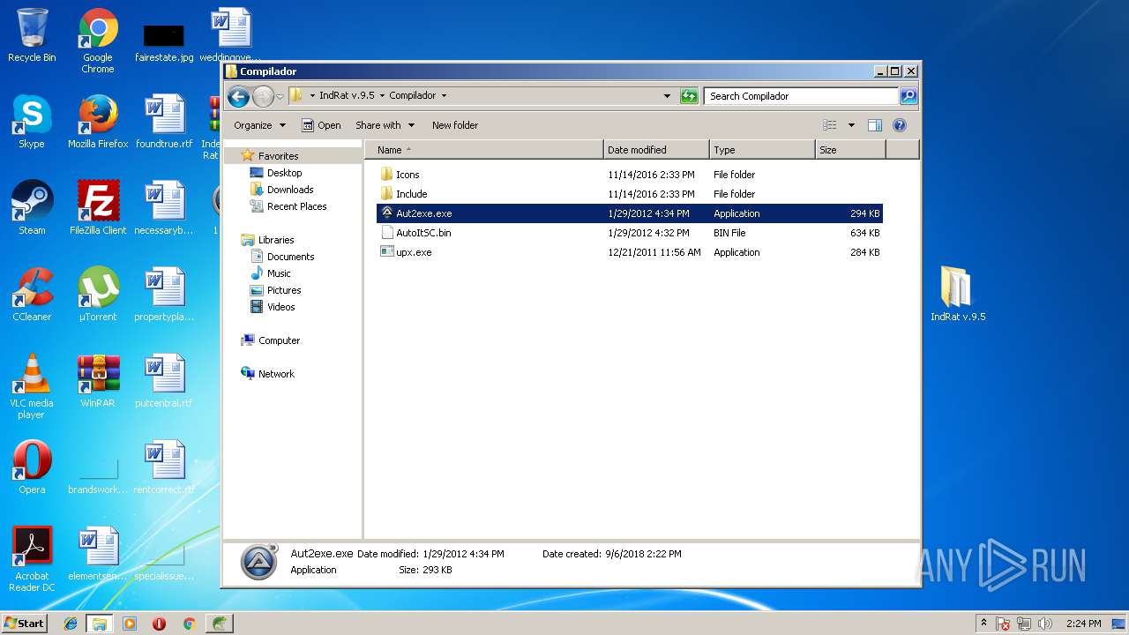The image size is (1129, 635).
Task: Select Libraries in the navigation pane
Action: click(276, 240)
